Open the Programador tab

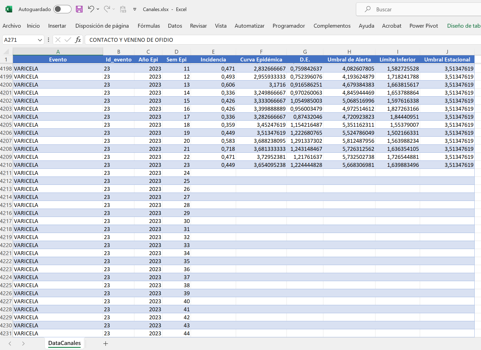289,26
